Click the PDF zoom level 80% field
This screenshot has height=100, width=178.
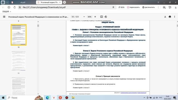tap(90, 17)
